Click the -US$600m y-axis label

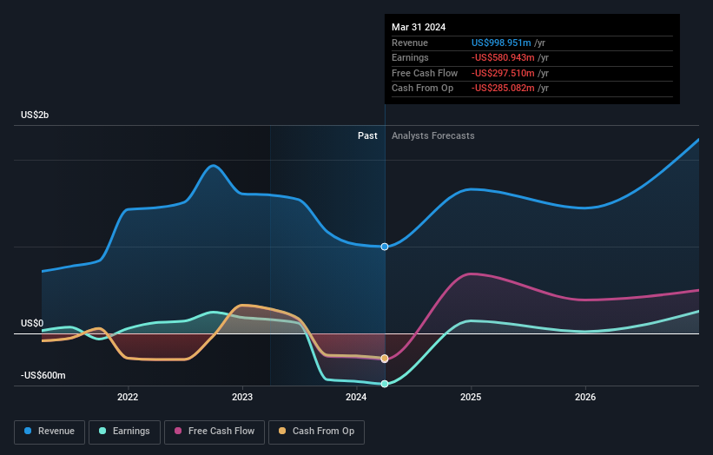(43, 375)
